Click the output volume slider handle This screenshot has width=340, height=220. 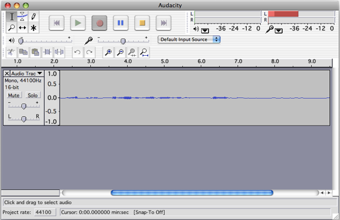(21, 40)
